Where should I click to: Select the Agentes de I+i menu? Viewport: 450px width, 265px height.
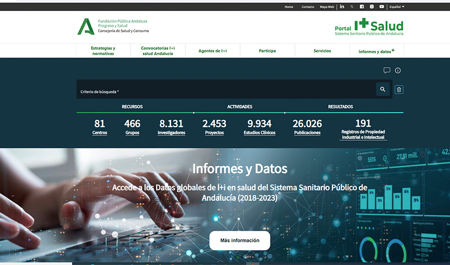coord(212,51)
